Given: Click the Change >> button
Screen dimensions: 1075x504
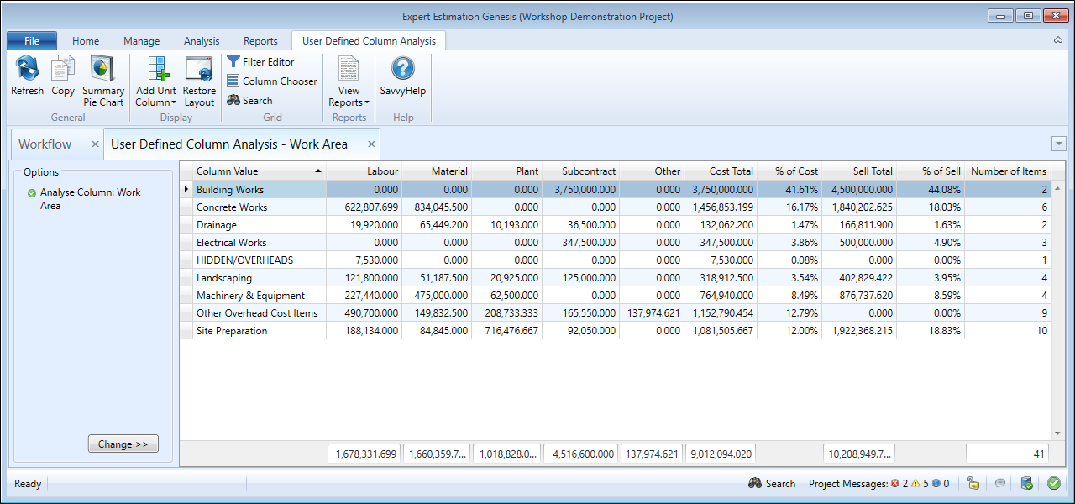Looking at the screenshot, I should (x=123, y=444).
